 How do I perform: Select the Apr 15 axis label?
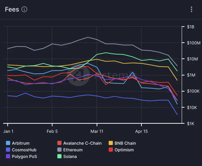(x=141, y=131)
